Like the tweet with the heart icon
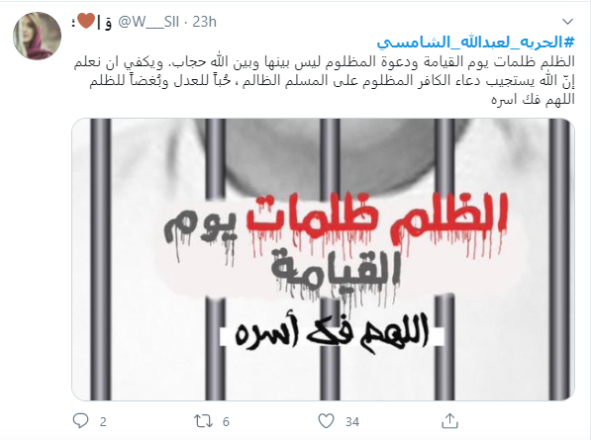Image resolution: width=591 pixels, height=440 pixels. click(x=326, y=421)
